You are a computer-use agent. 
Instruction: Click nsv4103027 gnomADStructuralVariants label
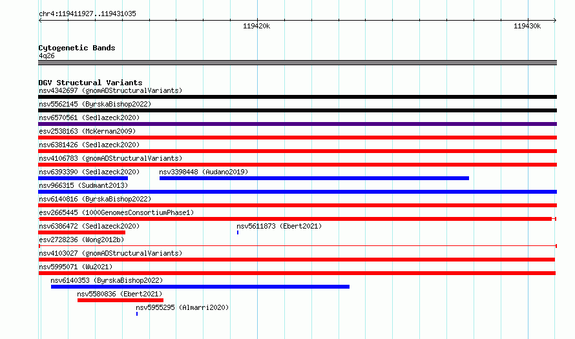coord(110,253)
